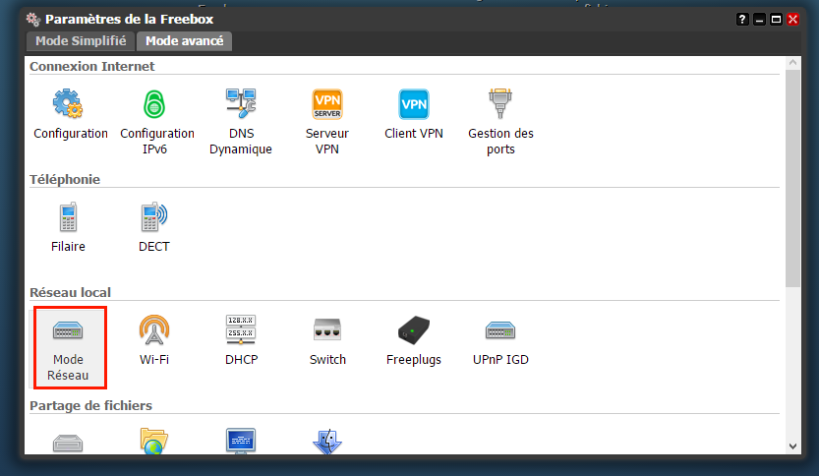
Task: Click the disk drive icon under Partage de fichiers
Action: point(68,444)
